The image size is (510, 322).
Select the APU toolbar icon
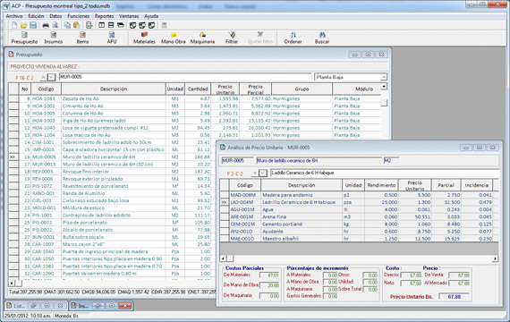coord(112,38)
